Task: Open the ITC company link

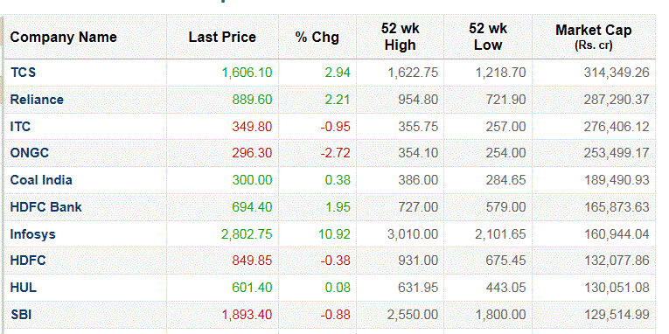Action: click(x=20, y=127)
